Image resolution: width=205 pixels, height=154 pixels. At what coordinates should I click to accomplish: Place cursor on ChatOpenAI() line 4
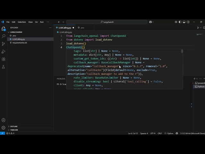[x=76, y=47]
